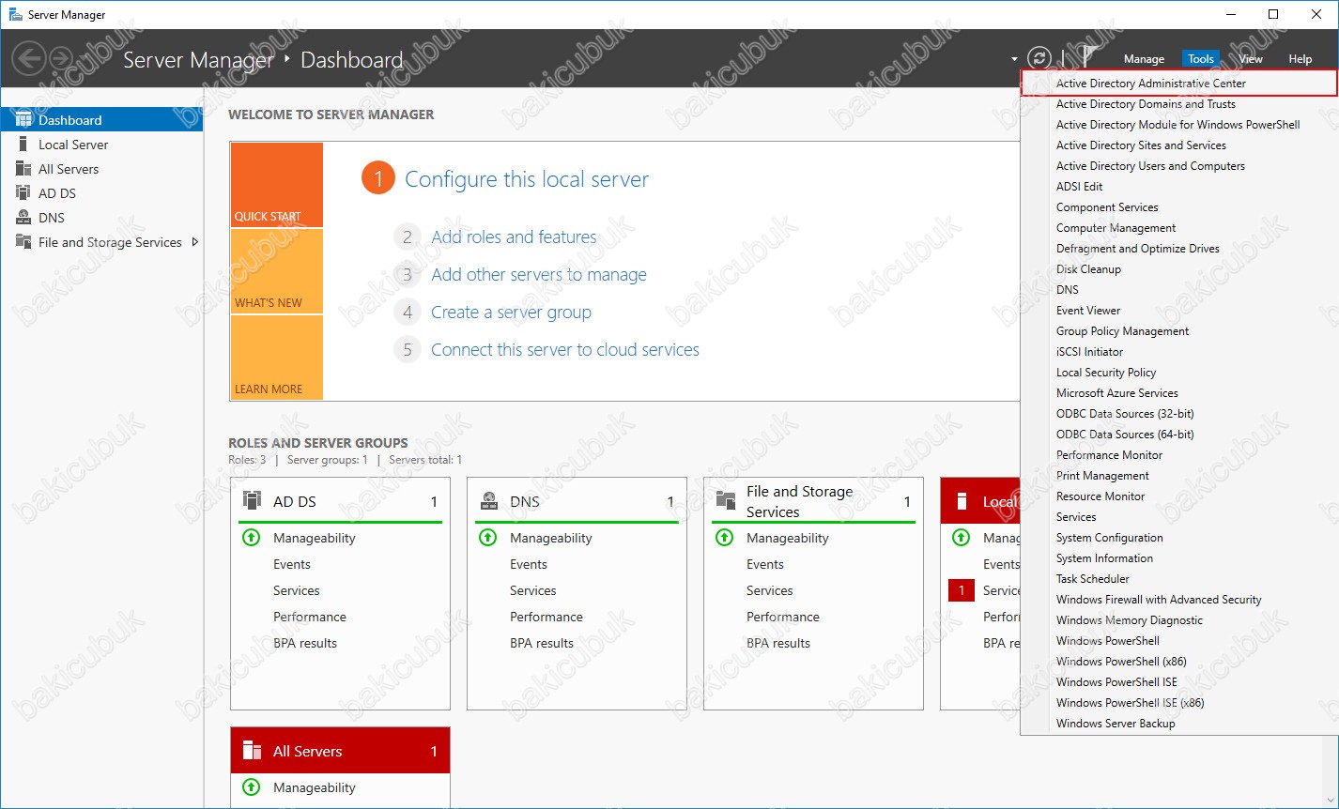Screen dimensions: 1339x809
Task: Click the DNS tile header icon
Action: [488, 500]
